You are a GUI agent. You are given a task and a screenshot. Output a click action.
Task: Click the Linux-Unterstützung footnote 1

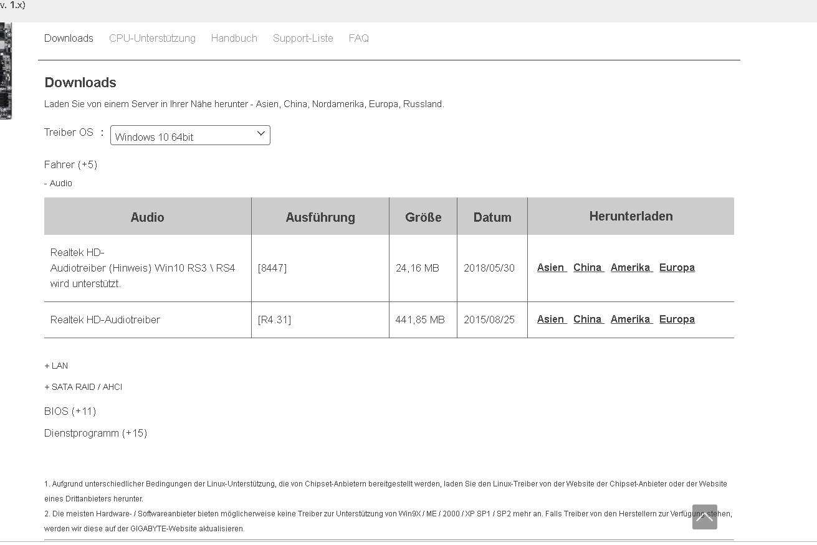[x=386, y=491]
